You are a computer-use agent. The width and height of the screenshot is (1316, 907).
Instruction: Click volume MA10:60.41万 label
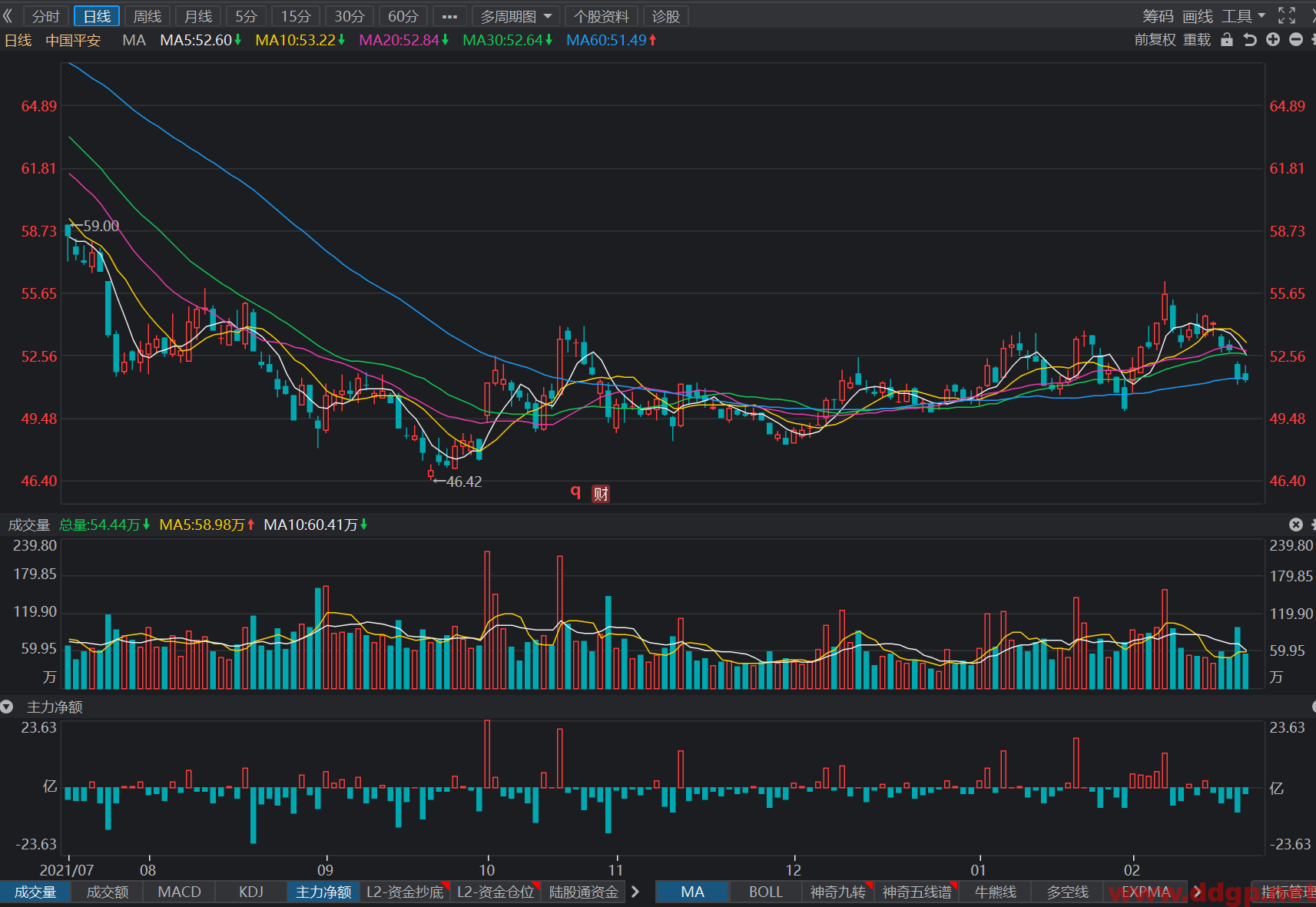pyautogui.click(x=315, y=525)
